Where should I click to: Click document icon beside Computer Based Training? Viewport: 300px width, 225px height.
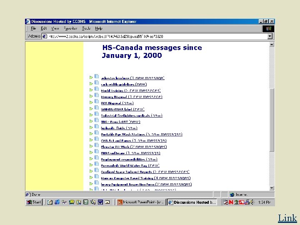pyautogui.click(x=97, y=177)
